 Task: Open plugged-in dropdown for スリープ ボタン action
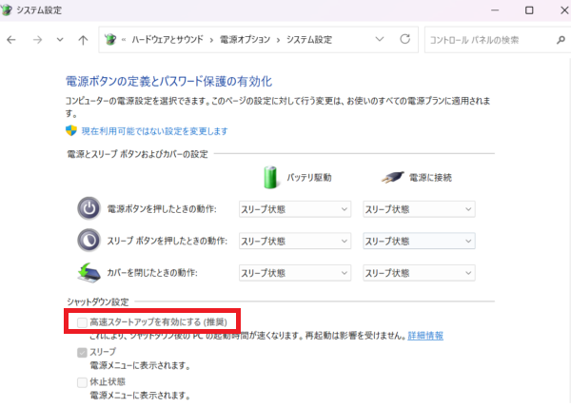(x=419, y=242)
